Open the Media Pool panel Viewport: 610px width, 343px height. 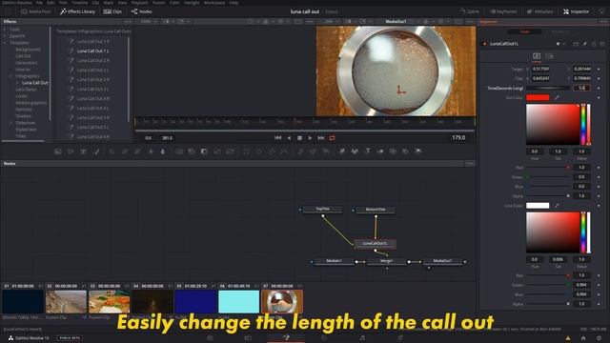tap(36, 11)
